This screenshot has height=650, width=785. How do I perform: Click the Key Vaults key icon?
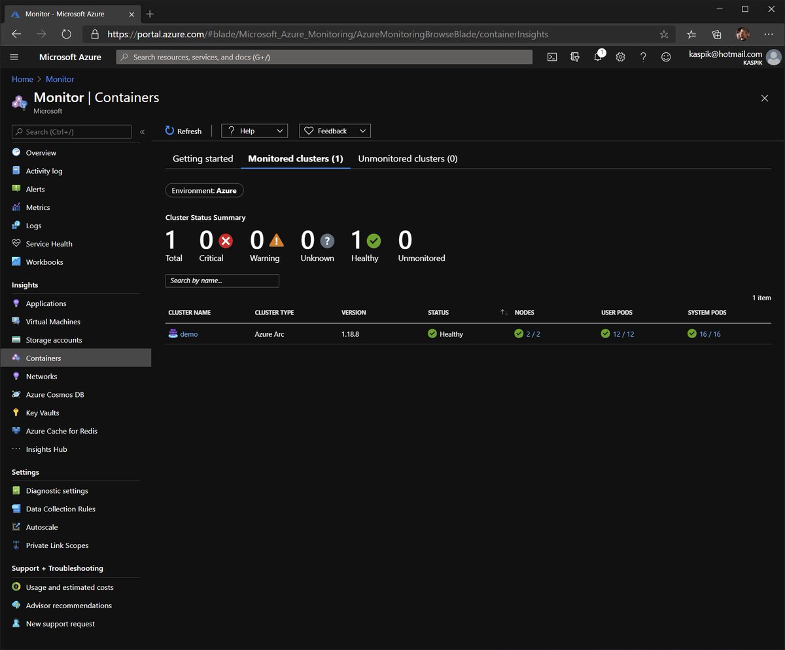click(x=16, y=413)
